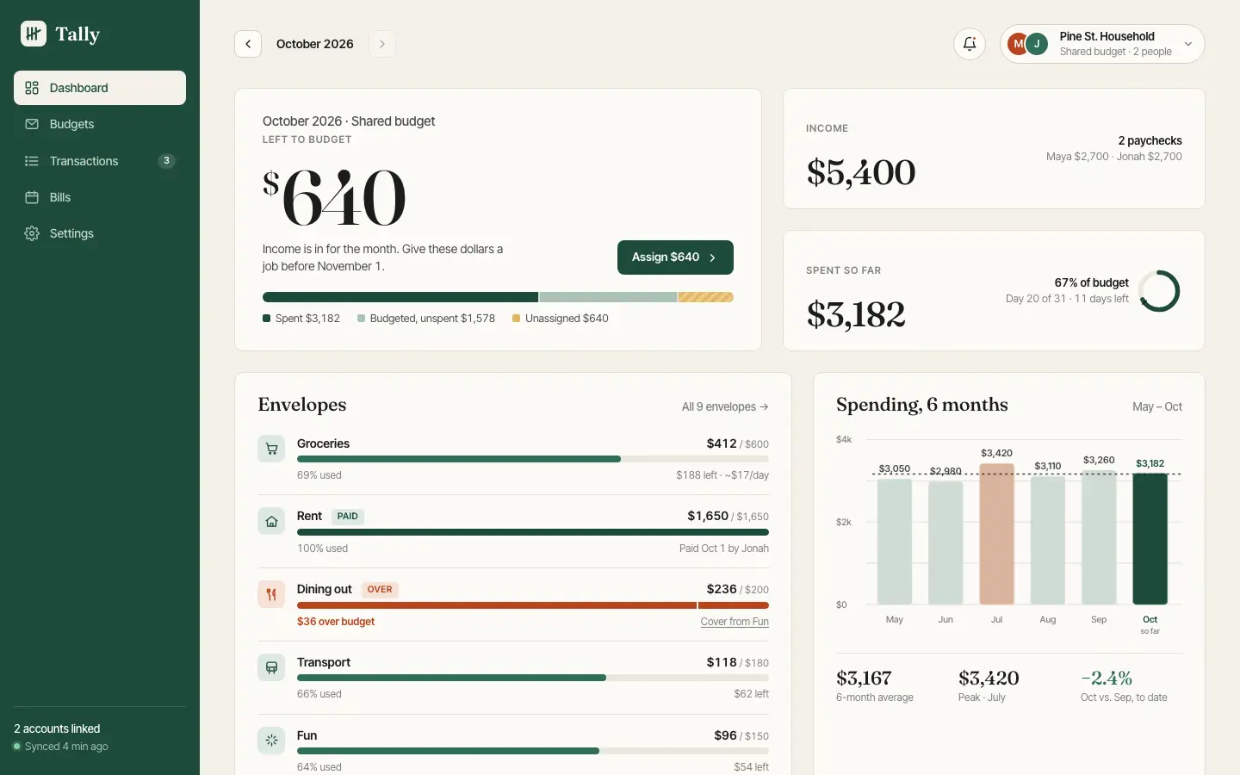Click the Groceries envelope progress bar
Image resolution: width=1240 pixels, height=775 pixels.
click(x=533, y=459)
